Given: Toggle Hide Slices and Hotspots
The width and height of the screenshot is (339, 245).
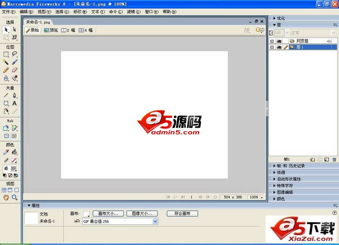Looking at the screenshot, I should (7, 136).
